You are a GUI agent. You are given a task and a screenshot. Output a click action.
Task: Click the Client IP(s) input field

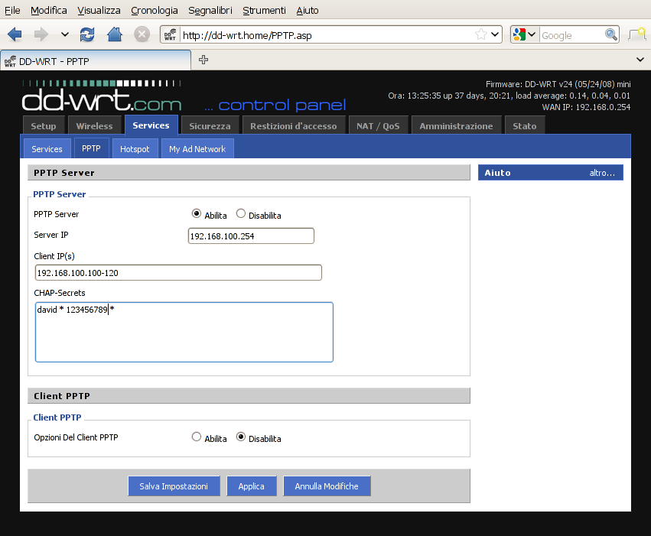[178, 272]
